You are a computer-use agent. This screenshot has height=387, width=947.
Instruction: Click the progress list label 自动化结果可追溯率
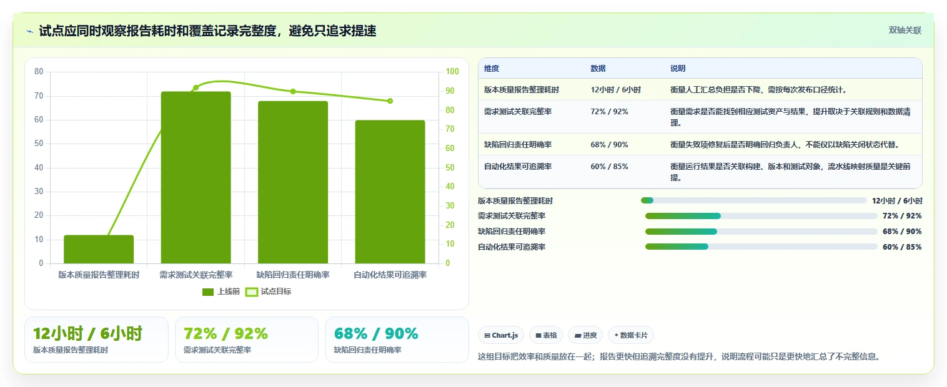[512, 247]
